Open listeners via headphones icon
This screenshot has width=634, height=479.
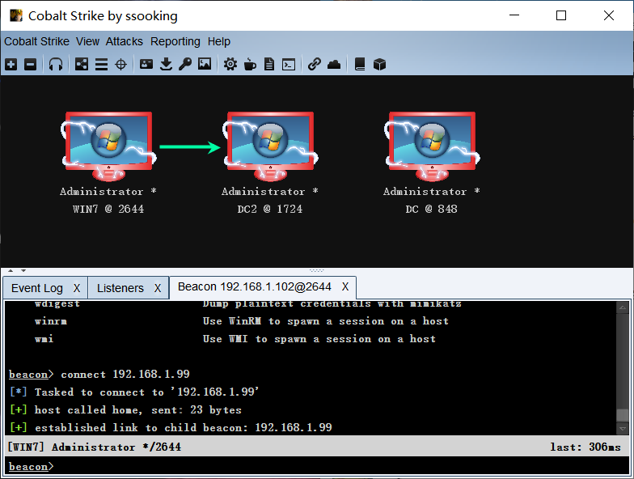pos(56,64)
